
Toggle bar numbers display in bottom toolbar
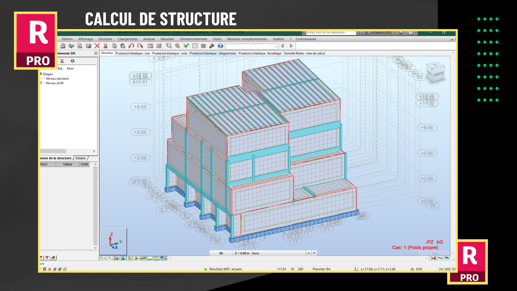(x=109, y=258)
